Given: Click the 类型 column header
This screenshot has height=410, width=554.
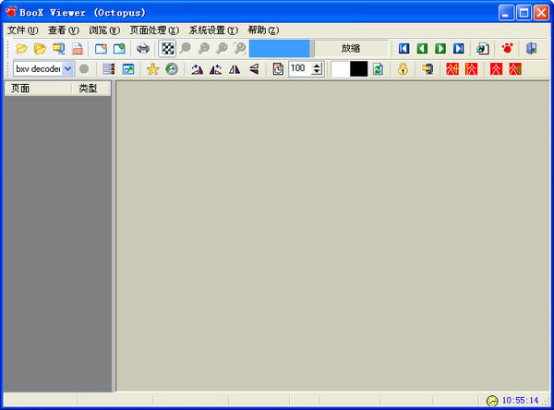Looking at the screenshot, I should click(x=91, y=89).
